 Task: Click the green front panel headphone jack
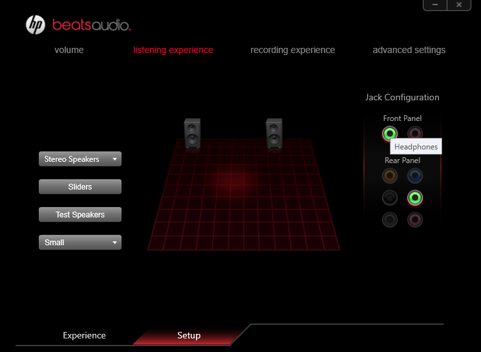pos(390,133)
